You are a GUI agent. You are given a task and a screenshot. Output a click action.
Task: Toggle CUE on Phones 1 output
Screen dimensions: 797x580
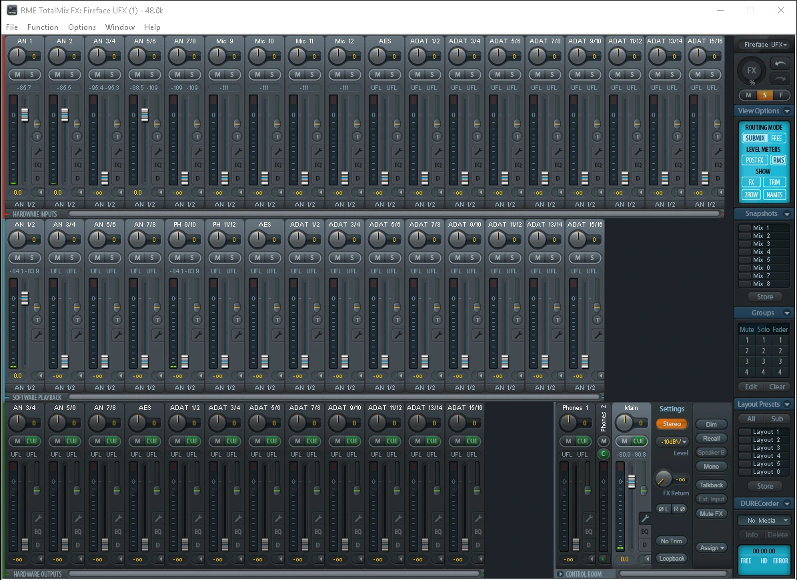tap(583, 441)
